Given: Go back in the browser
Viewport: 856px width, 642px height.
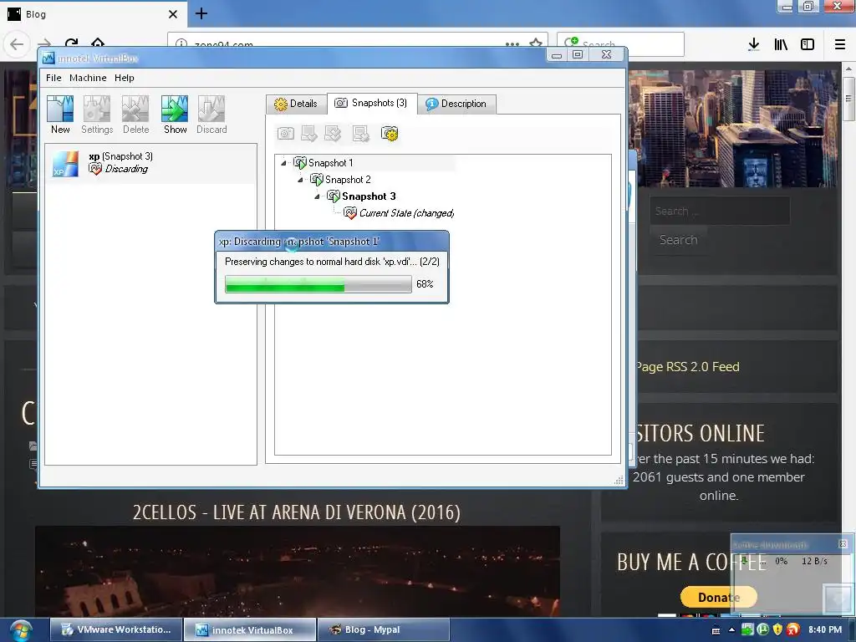Looking at the screenshot, I should (17, 44).
